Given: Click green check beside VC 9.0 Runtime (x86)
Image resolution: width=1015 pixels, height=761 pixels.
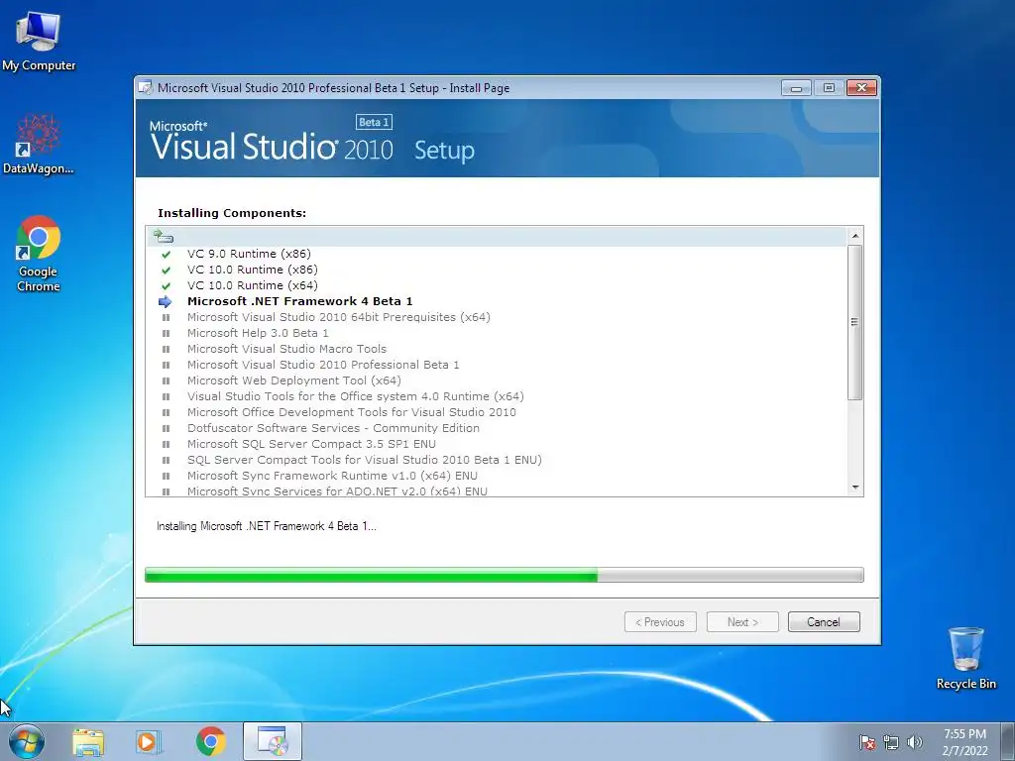Looking at the screenshot, I should point(167,255).
